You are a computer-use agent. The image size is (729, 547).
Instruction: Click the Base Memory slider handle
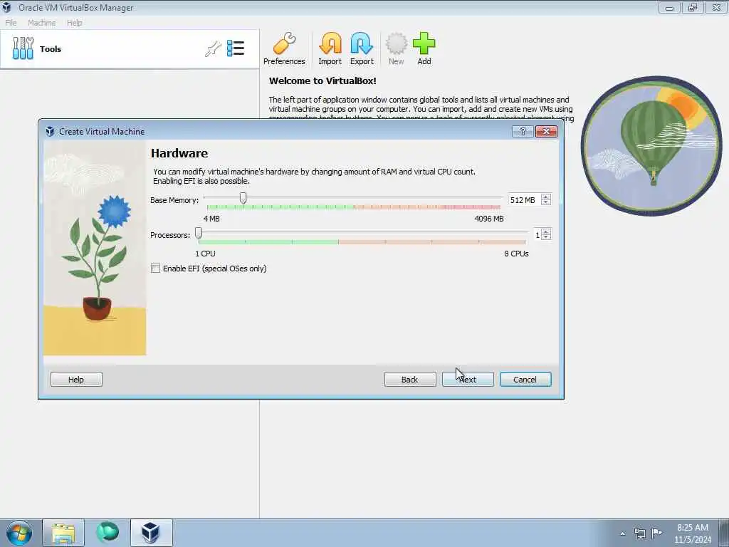(243, 198)
